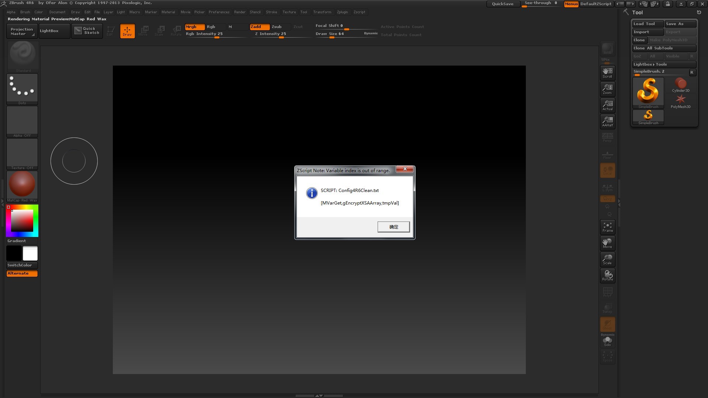Screen dimensions: 708x398
Task: Click the Actual size icon
Action: [607, 105]
